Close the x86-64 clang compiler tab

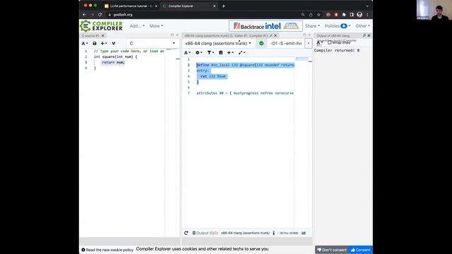275,36
